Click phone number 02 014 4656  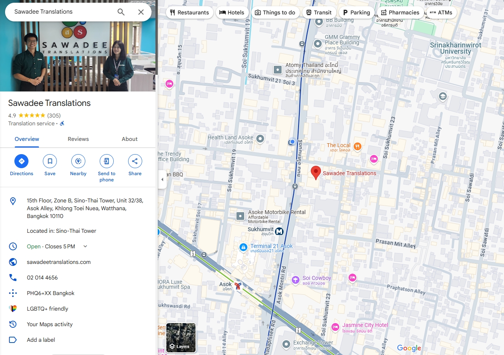pyautogui.click(x=42, y=278)
